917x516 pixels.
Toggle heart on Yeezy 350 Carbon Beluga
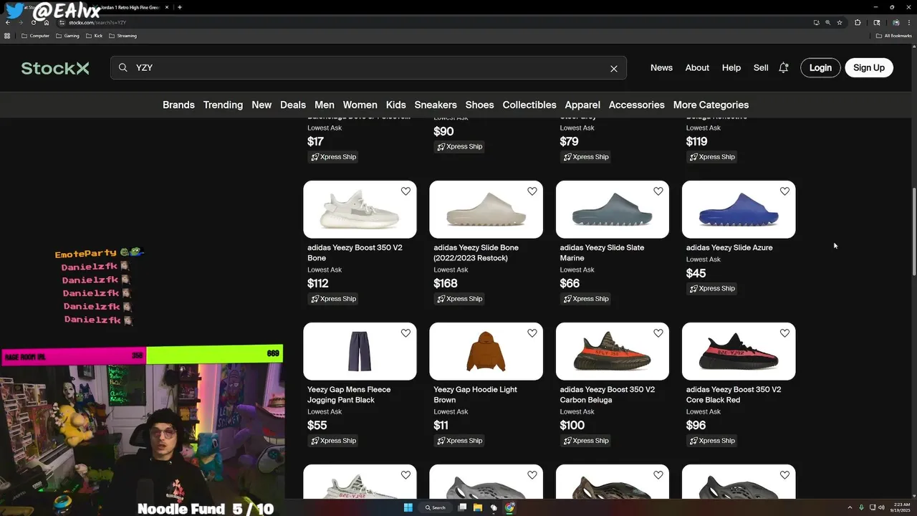click(x=658, y=333)
